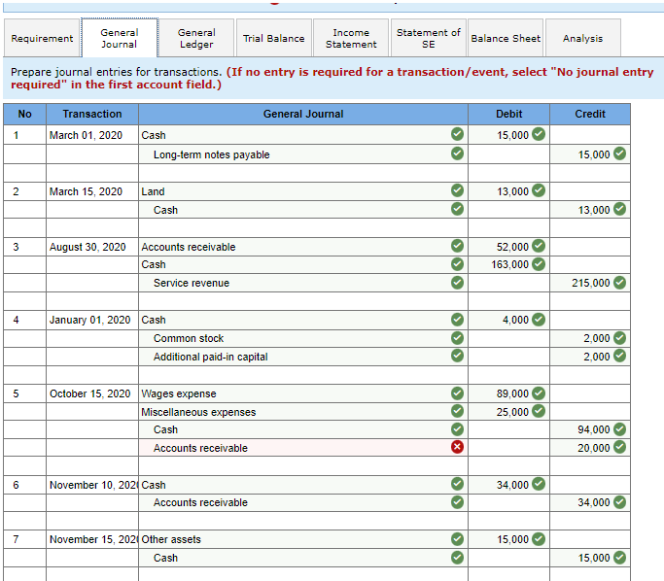
Task: Click green check next to 20,000 credit
Action: tap(619, 447)
